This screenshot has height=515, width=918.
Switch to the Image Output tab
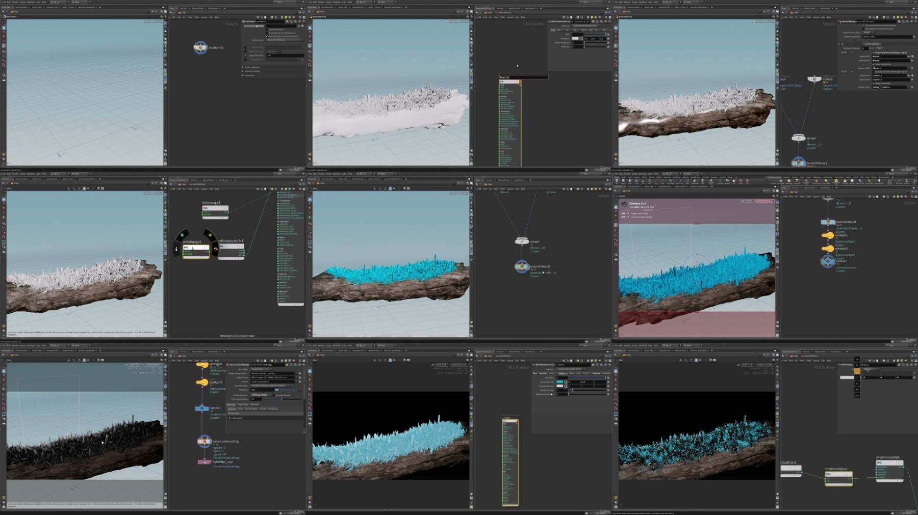click(x=243, y=404)
